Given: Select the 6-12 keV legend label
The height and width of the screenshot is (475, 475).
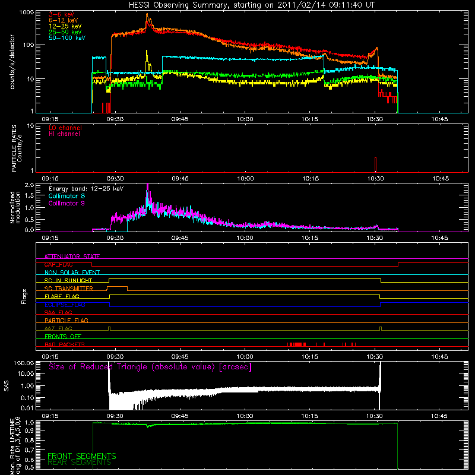Looking at the screenshot, I should (64, 20).
